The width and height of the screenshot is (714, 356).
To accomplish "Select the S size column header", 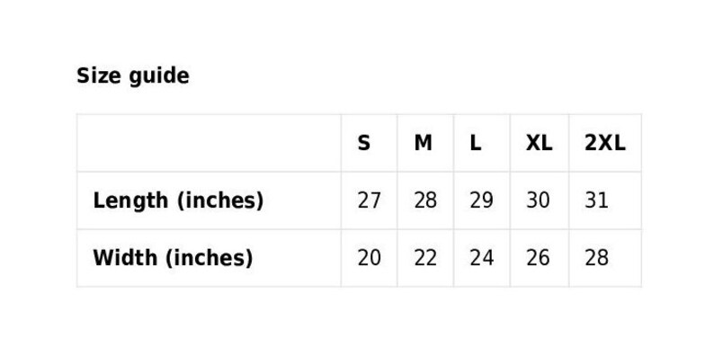I will pos(364,144).
